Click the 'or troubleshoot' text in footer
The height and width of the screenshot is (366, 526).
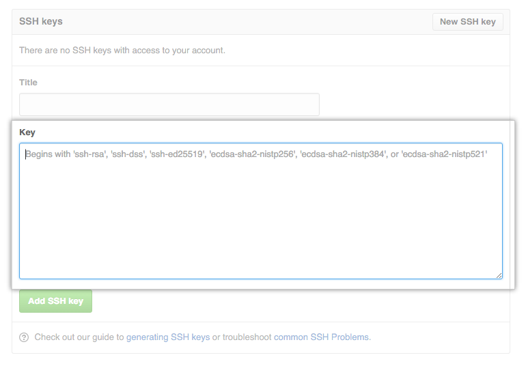pos(242,337)
